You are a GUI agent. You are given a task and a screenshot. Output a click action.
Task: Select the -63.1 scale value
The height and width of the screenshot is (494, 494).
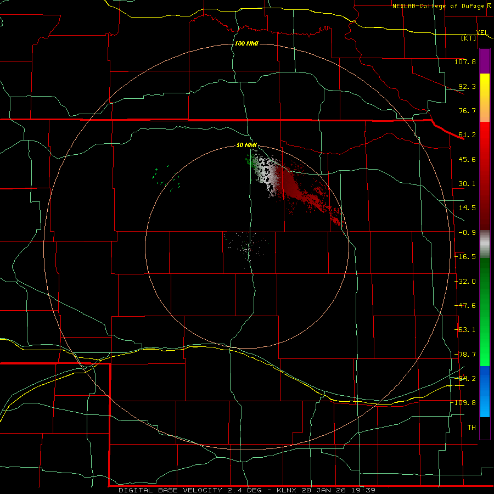click(465, 330)
